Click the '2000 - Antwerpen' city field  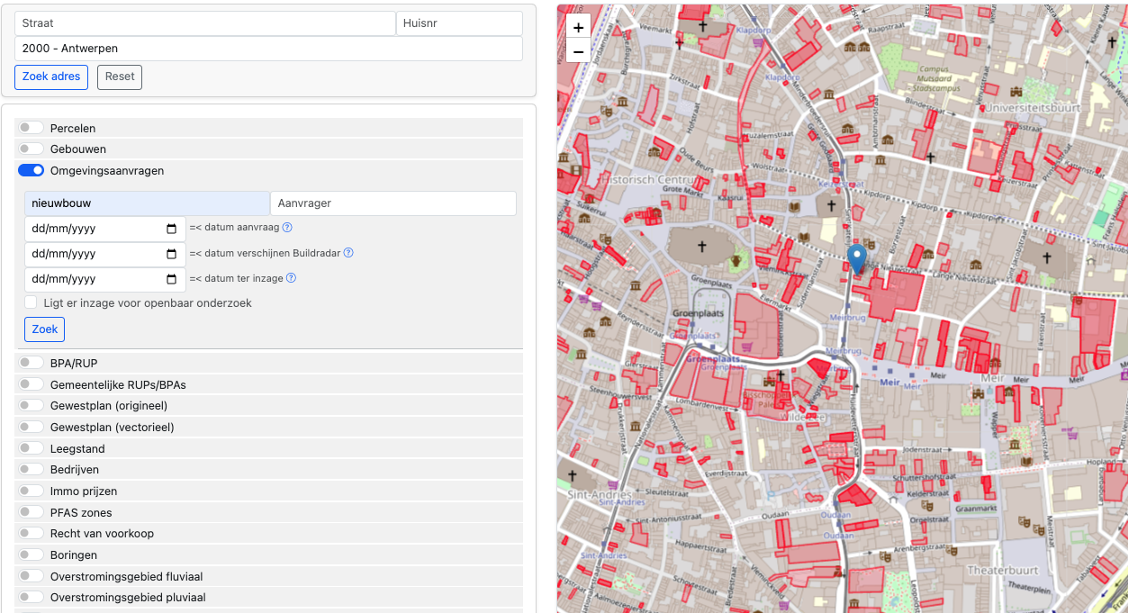click(268, 49)
